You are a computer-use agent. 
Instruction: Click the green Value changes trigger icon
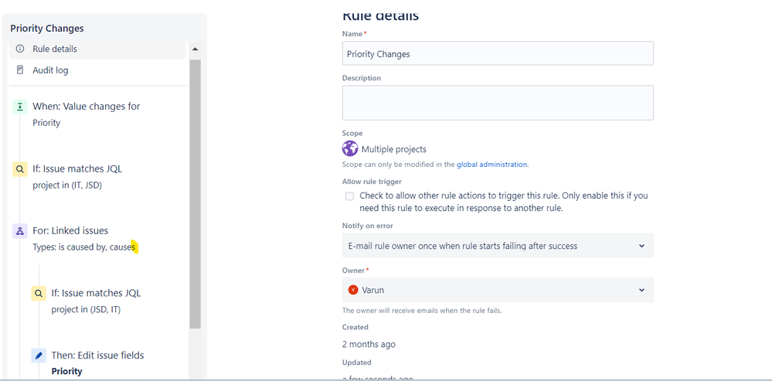coord(19,107)
